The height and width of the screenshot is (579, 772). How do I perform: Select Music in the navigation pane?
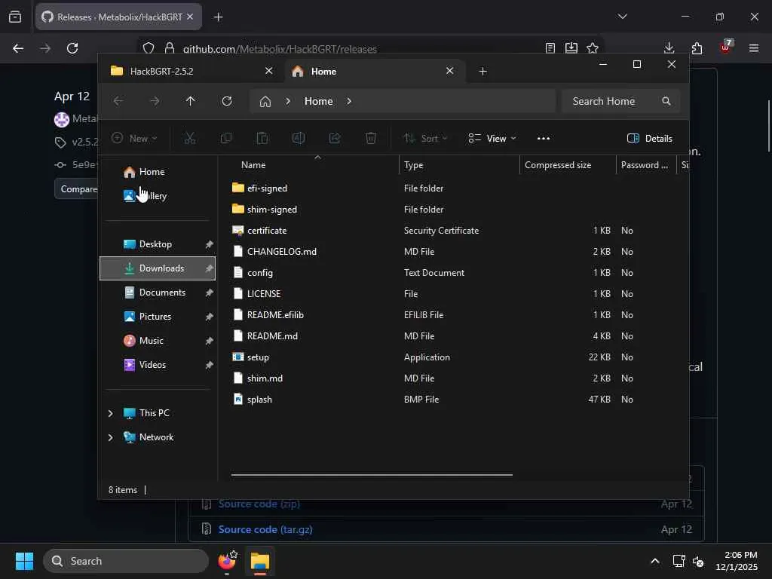pos(157,341)
